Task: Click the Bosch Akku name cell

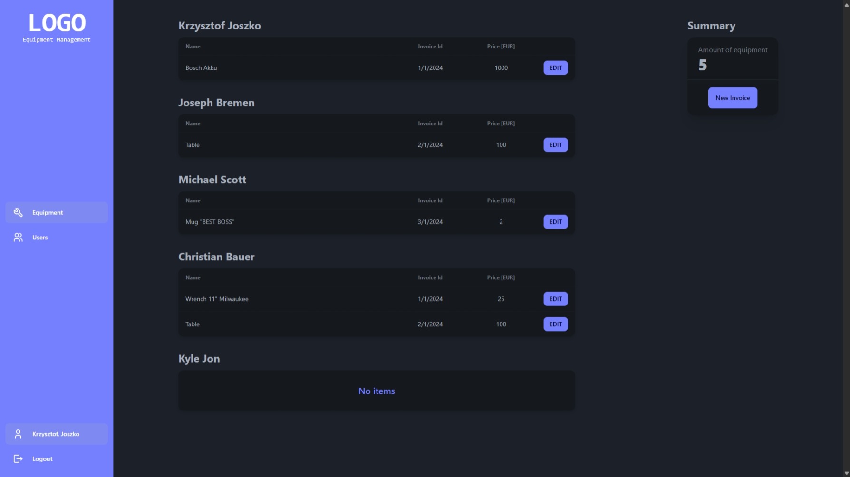Action: [x=201, y=68]
